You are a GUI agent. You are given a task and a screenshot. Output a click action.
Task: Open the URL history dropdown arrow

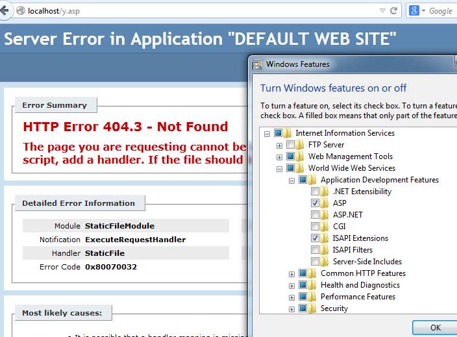381,10
